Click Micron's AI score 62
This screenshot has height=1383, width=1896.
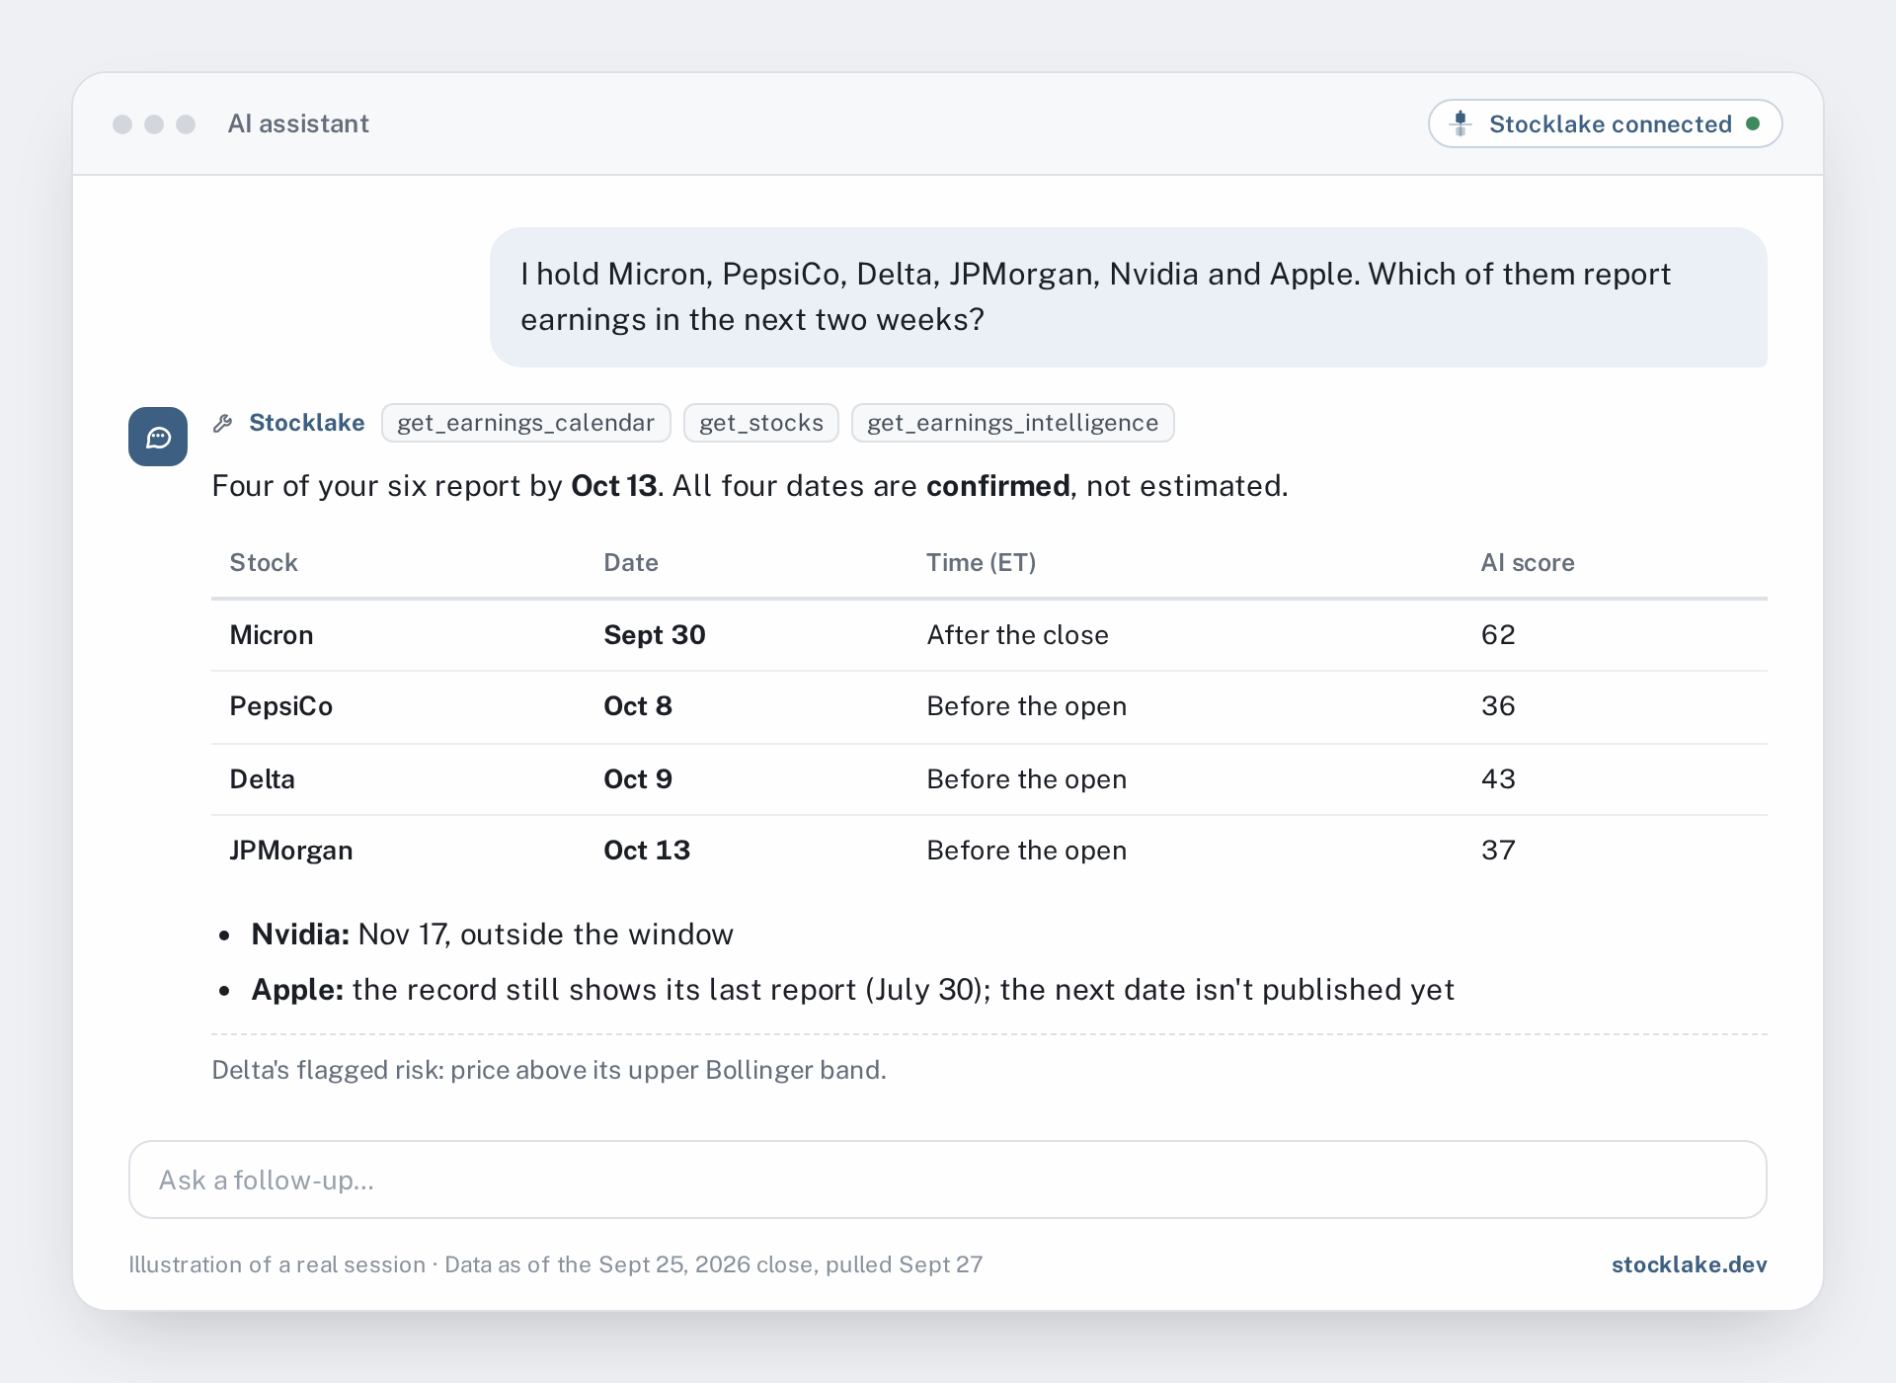(x=1498, y=634)
